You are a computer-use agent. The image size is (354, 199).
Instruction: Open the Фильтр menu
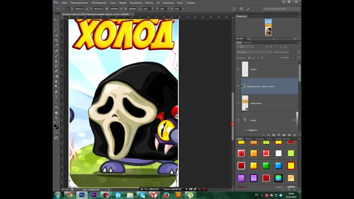[149, 3]
